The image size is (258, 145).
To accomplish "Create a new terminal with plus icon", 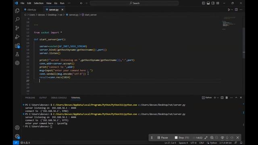I will coord(215,97).
